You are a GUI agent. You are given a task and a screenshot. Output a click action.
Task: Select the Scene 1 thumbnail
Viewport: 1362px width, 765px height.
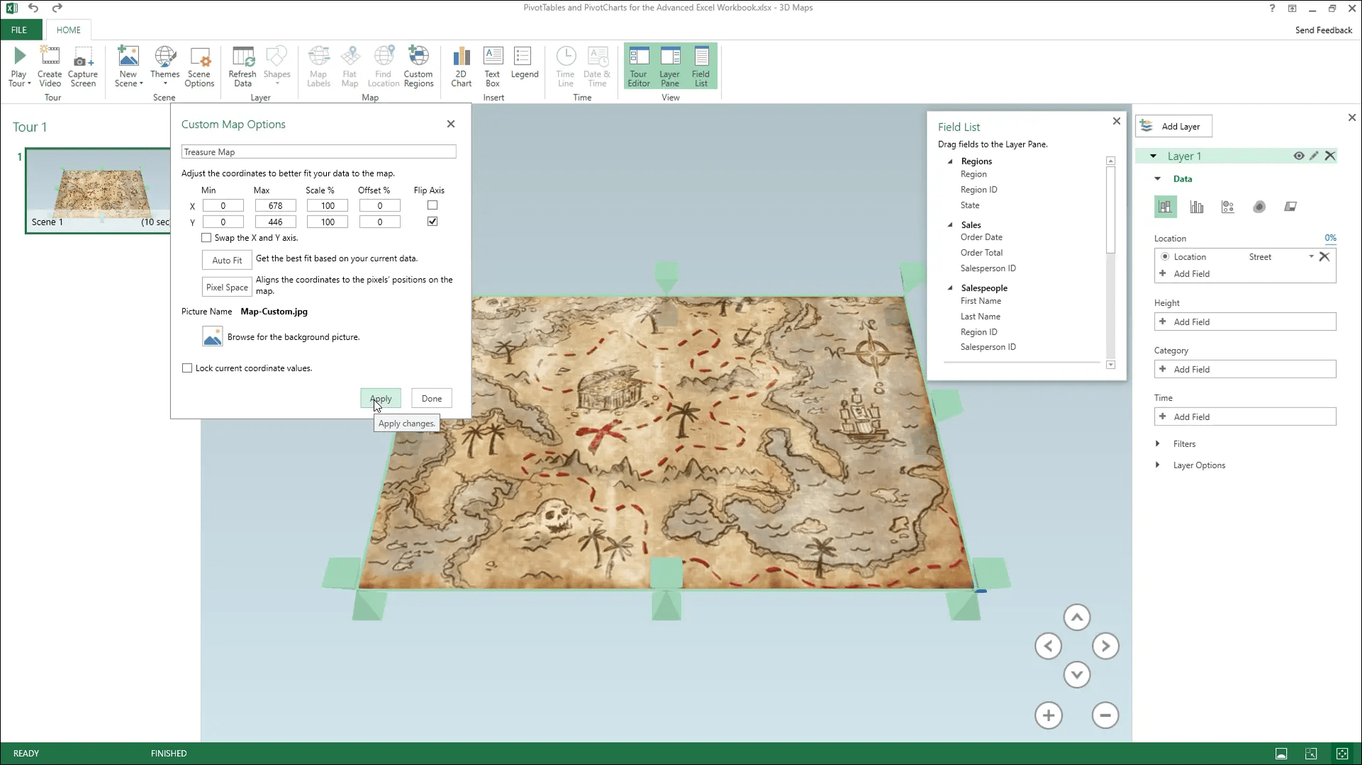(x=98, y=188)
